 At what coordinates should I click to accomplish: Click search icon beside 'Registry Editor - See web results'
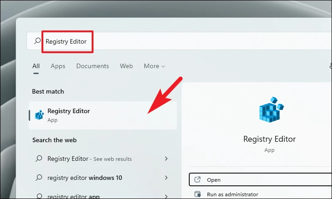pyautogui.click(x=39, y=159)
